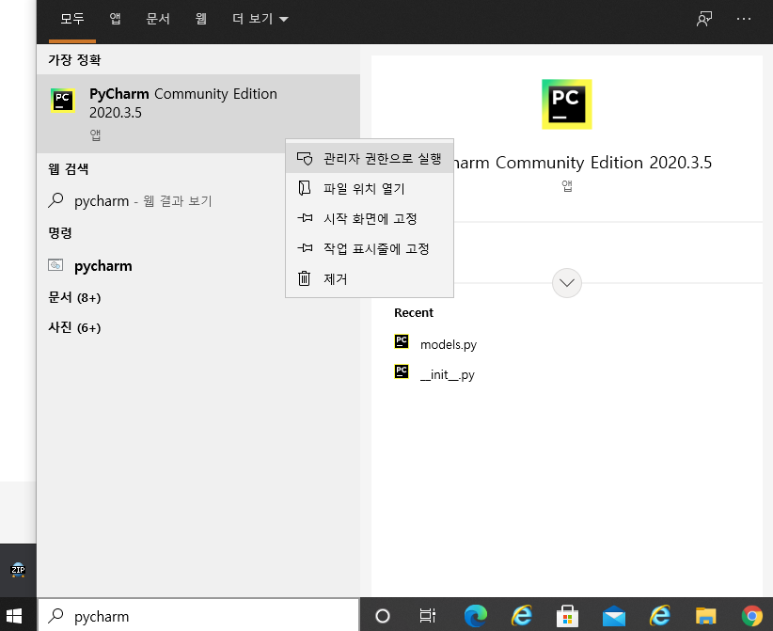Expand the '문서 (8+)' results category
The width and height of the screenshot is (773, 631).
[x=74, y=298]
